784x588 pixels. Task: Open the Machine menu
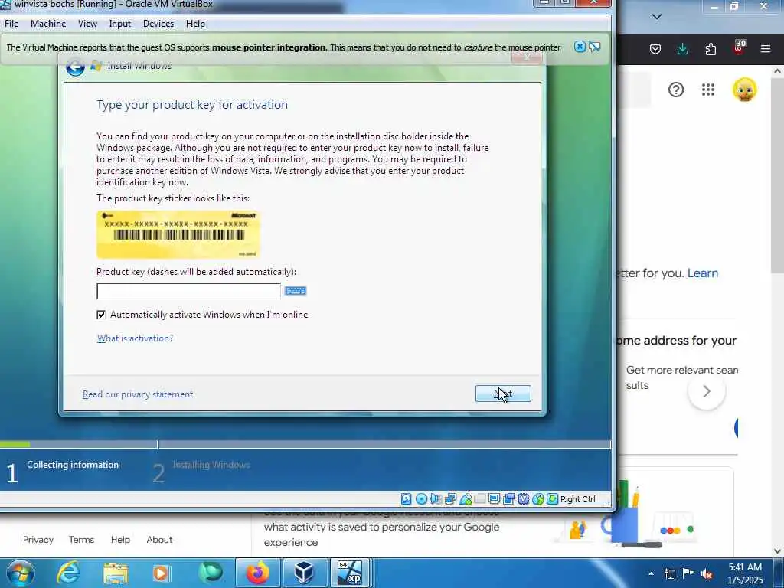tap(48, 24)
